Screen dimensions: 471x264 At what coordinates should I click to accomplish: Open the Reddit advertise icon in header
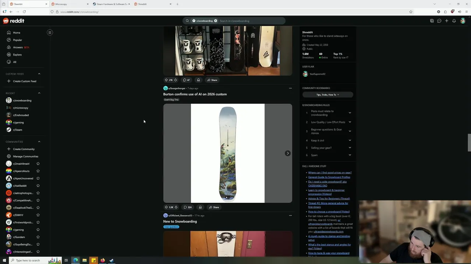point(432,21)
